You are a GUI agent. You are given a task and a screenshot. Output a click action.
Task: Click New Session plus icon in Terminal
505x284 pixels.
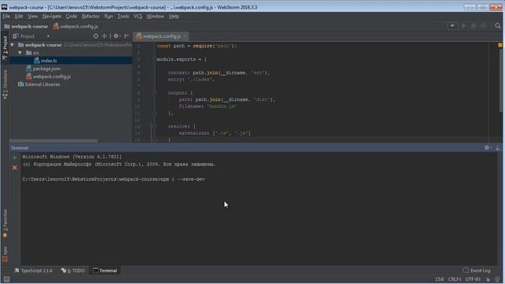point(15,157)
